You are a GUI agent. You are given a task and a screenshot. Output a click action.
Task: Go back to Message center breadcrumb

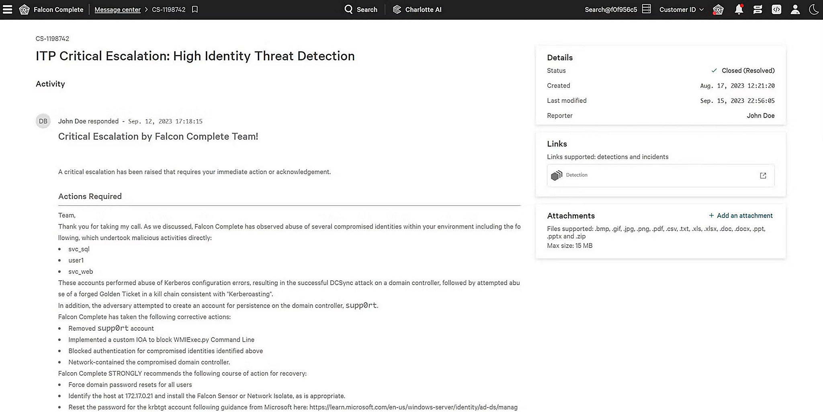pos(117,10)
